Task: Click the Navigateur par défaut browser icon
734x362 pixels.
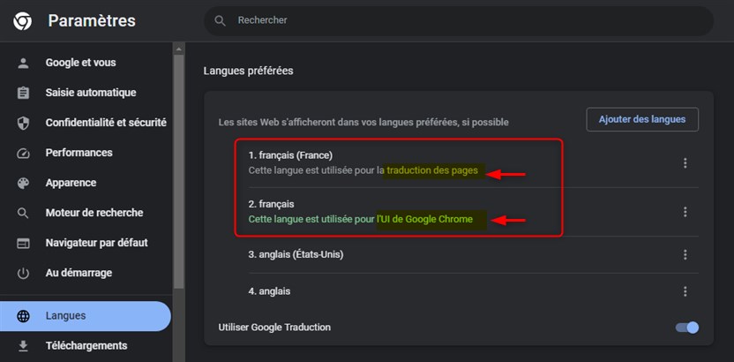Action: [x=23, y=243]
